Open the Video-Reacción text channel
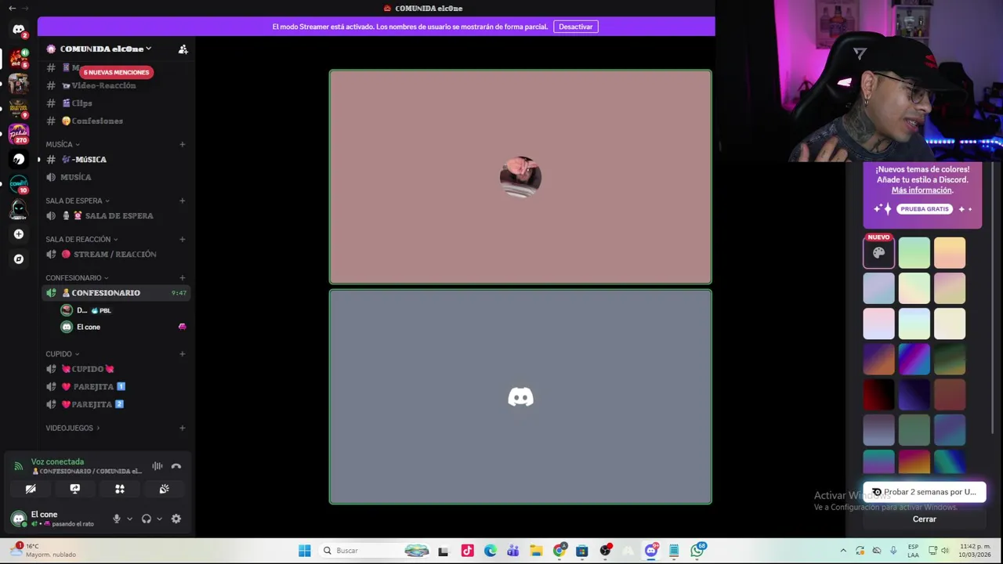Viewport: 1003px width, 564px height. tap(116, 85)
